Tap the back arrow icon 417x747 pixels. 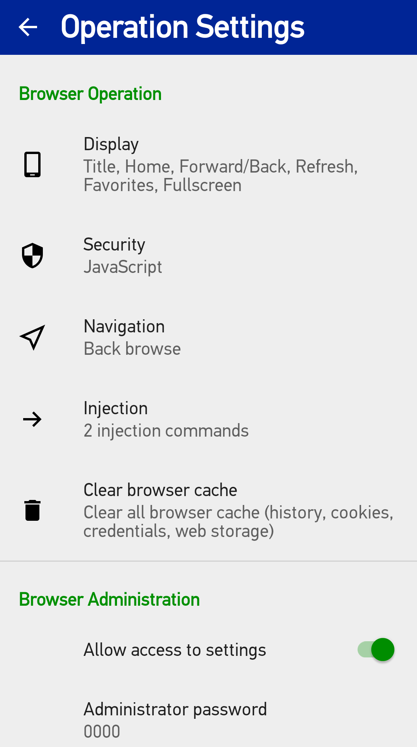coord(28,27)
